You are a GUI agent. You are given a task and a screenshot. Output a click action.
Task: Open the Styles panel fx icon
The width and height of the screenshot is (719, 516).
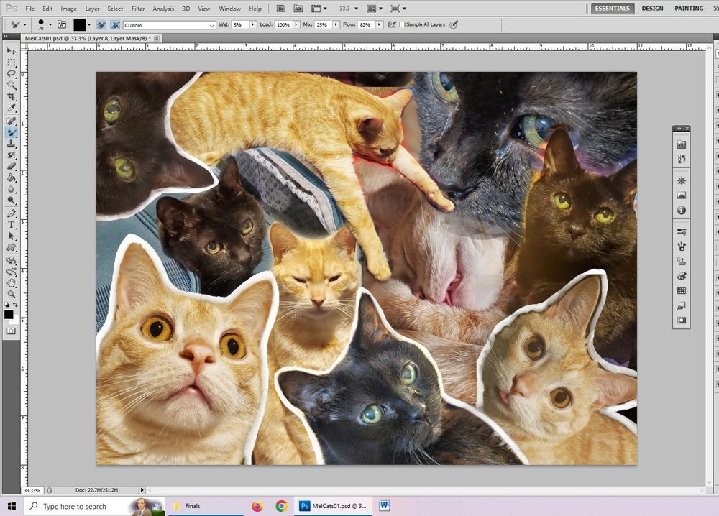[682, 305]
